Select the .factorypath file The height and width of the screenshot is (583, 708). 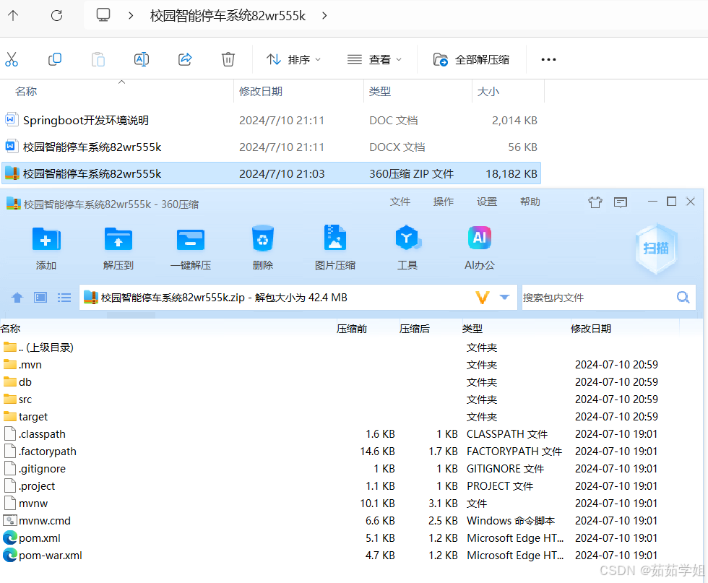tap(40, 451)
